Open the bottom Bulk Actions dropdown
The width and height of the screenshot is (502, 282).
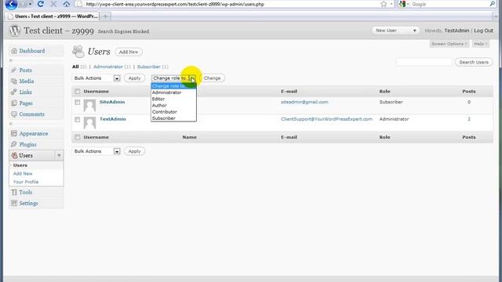[96, 151]
